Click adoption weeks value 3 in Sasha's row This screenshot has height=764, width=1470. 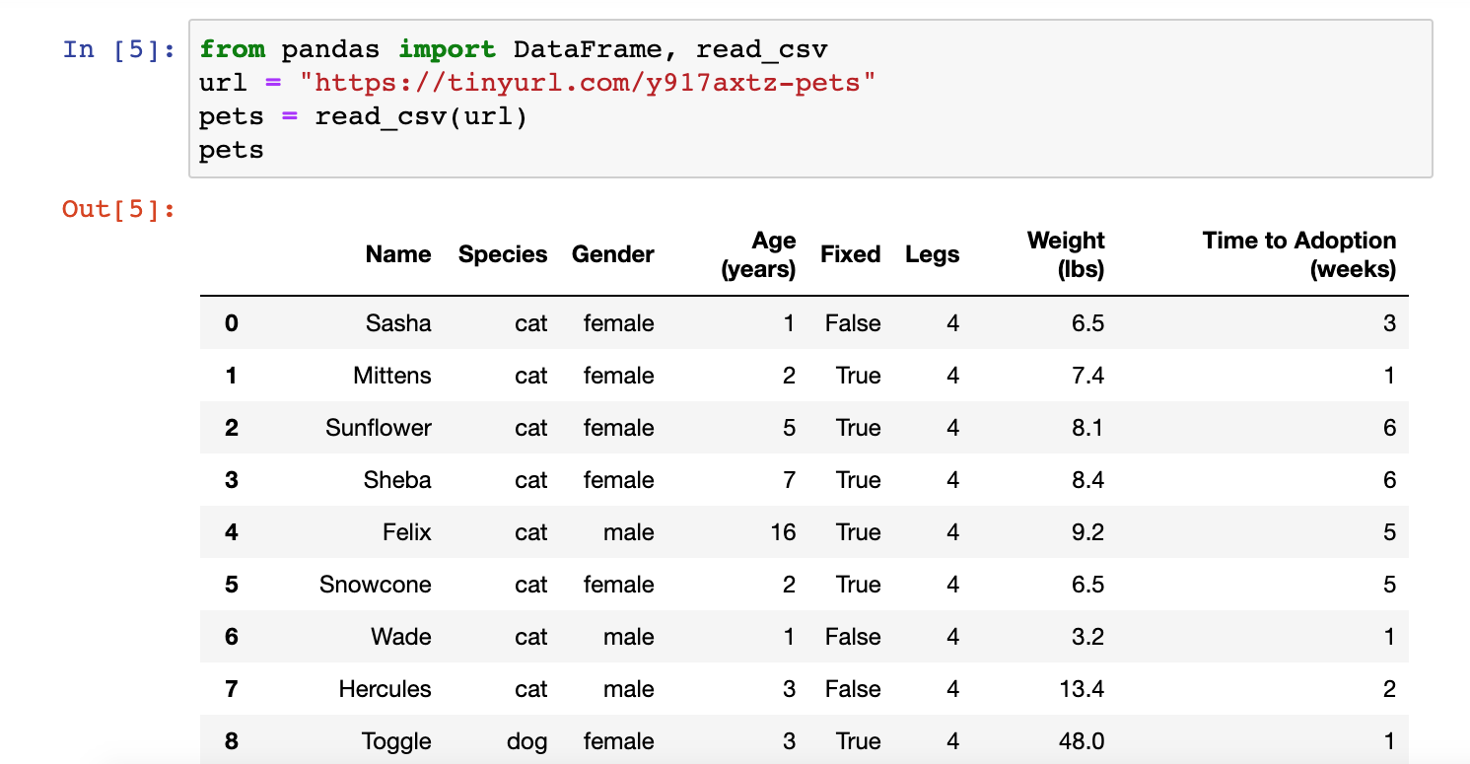point(1390,323)
